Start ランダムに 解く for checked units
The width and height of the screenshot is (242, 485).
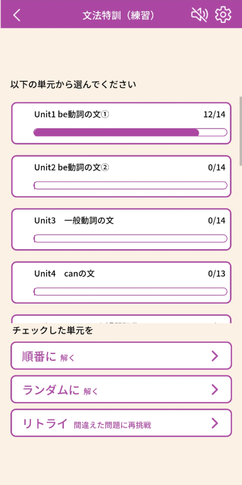click(x=121, y=389)
